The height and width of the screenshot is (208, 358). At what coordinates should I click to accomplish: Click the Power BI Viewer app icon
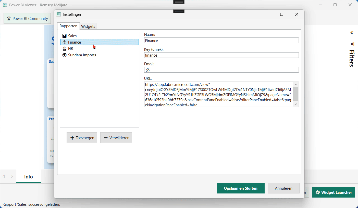coord(5,5)
